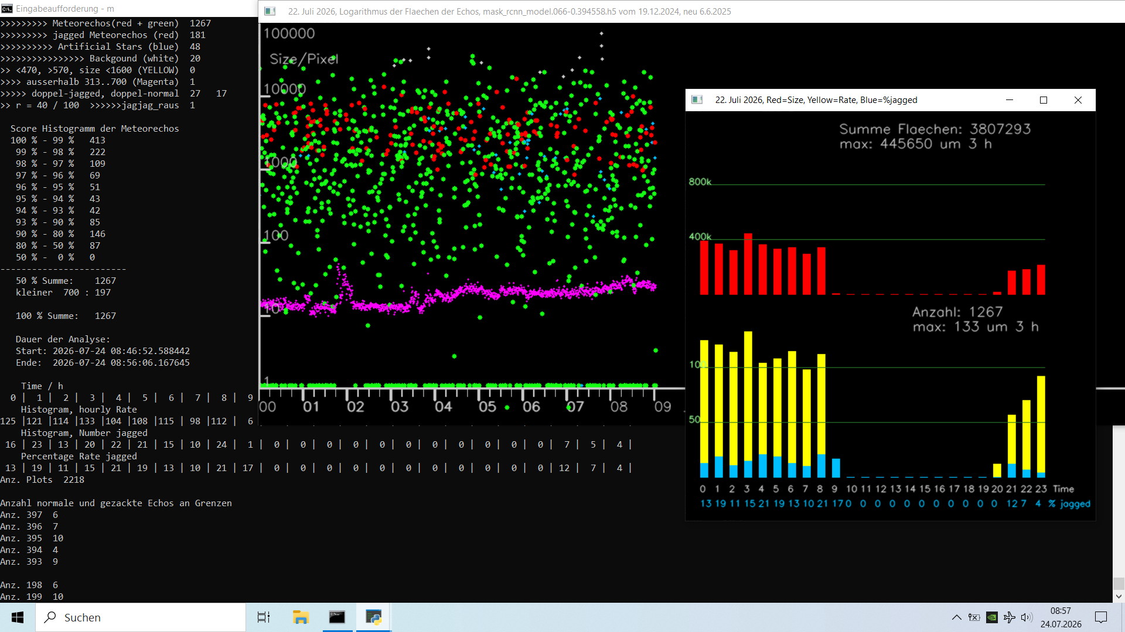Minimize the Red=Size Yellow=Rate chart window

1010,100
